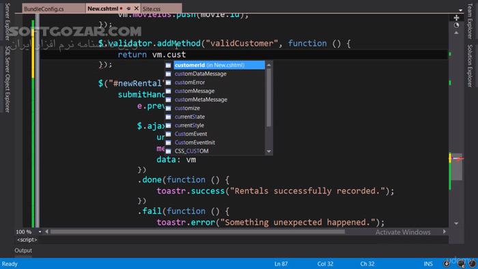Select customize suggestion
The width and height of the screenshot is (478, 269).
[187, 108]
